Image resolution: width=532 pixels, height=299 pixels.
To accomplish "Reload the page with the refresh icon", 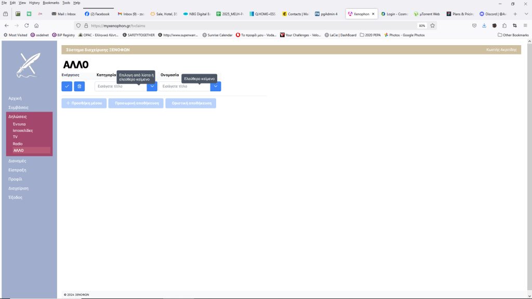I will [x=26, y=25].
